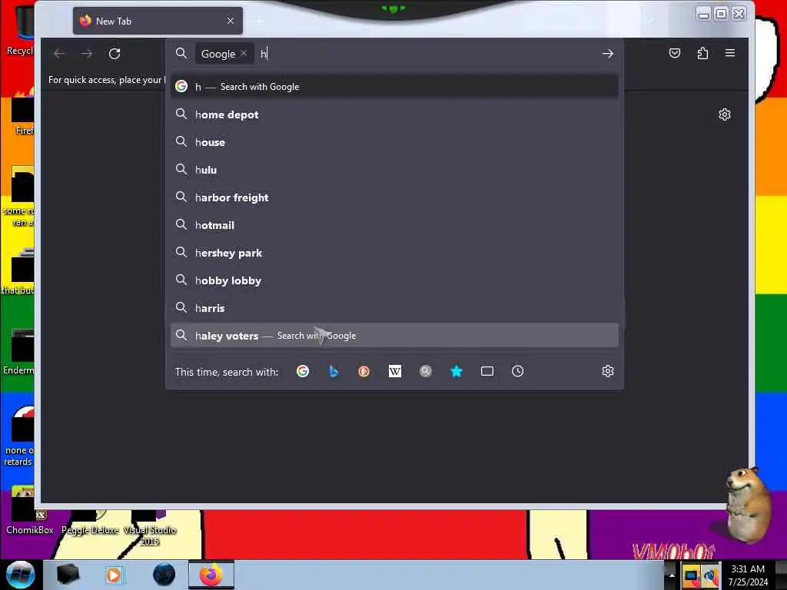
Task: Select the 'h — Search with Google' row
Action: (394, 87)
